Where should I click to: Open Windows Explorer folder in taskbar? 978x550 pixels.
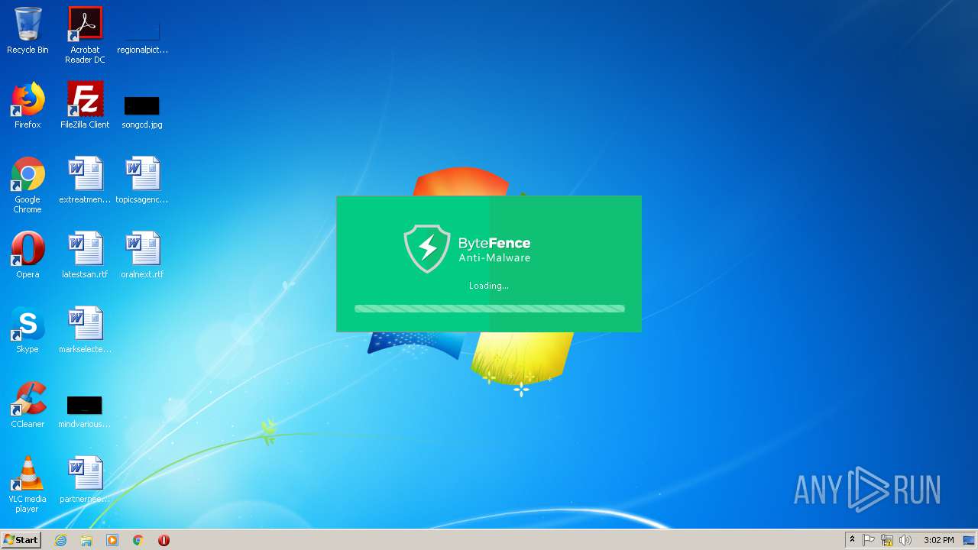click(x=86, y=540)
